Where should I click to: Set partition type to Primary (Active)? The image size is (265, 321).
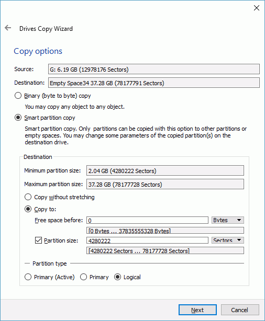point(28,277)
